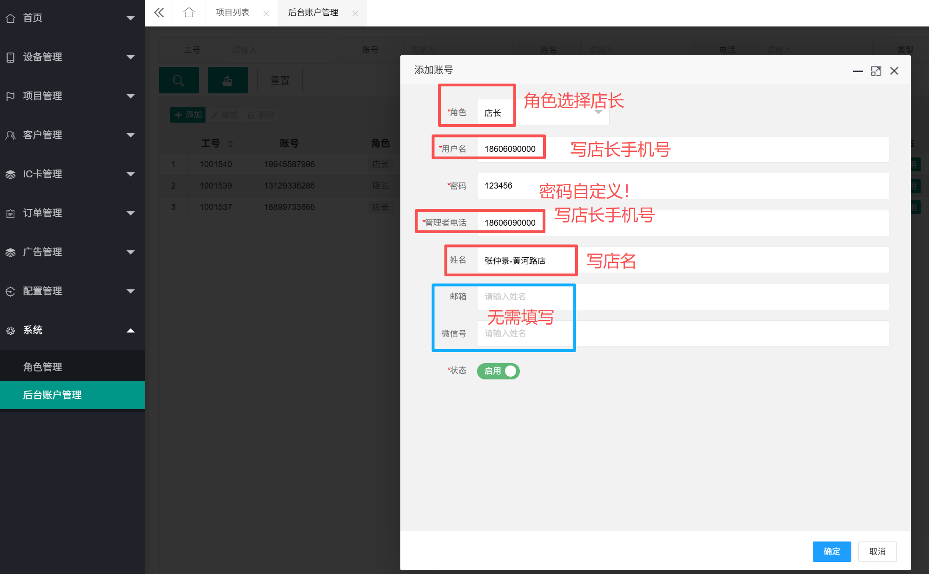
Task: Click the 订单管理 clipboard icon
Action: pyautogui.click(x=10, y=213)
